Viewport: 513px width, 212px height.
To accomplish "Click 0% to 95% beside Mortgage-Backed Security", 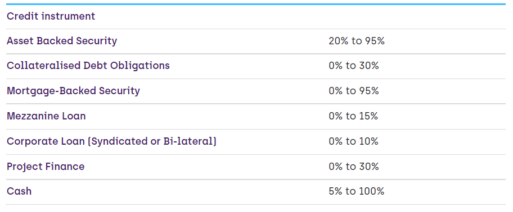I will [x=354, y=91].
